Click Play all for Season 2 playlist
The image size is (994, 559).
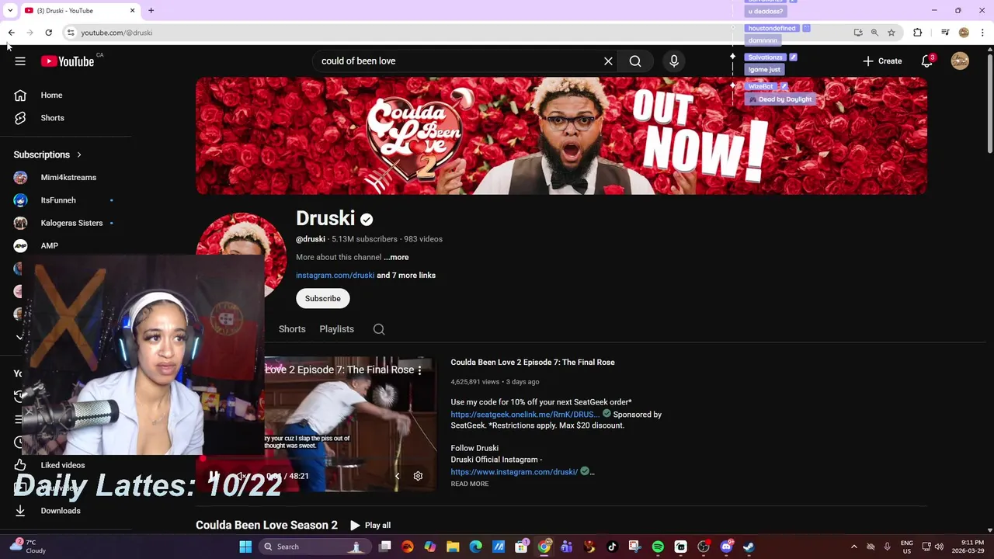coord(370,526)
